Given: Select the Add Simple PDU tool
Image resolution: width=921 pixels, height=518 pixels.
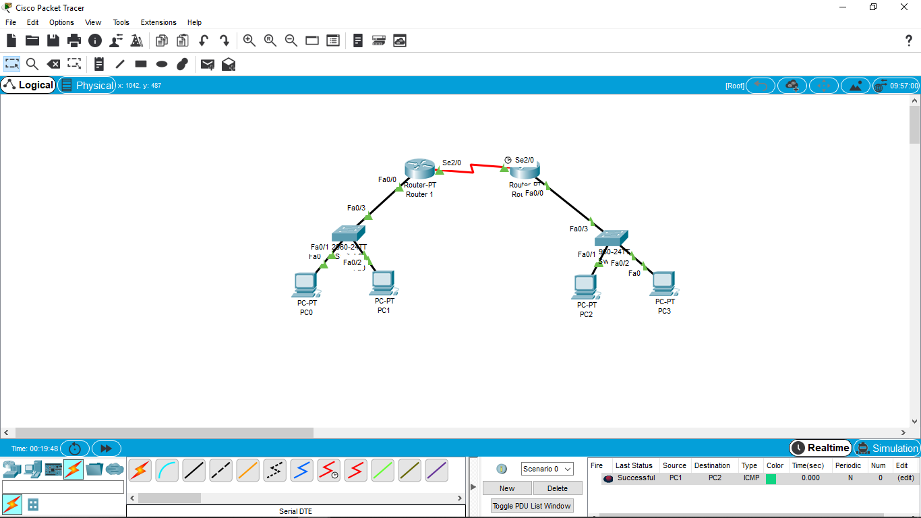Looking at the screenshot, I should (207, 64).
